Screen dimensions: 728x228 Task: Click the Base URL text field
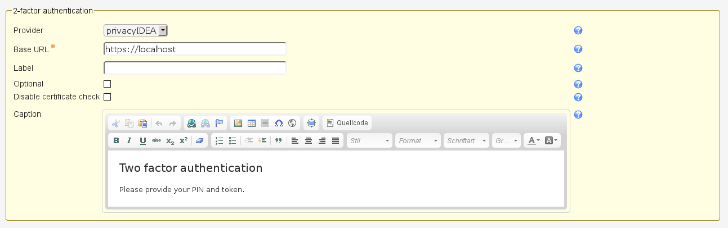[195, 49]
